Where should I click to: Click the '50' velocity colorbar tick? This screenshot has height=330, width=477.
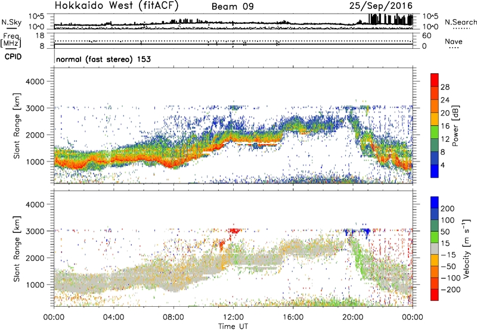point(445,232)
